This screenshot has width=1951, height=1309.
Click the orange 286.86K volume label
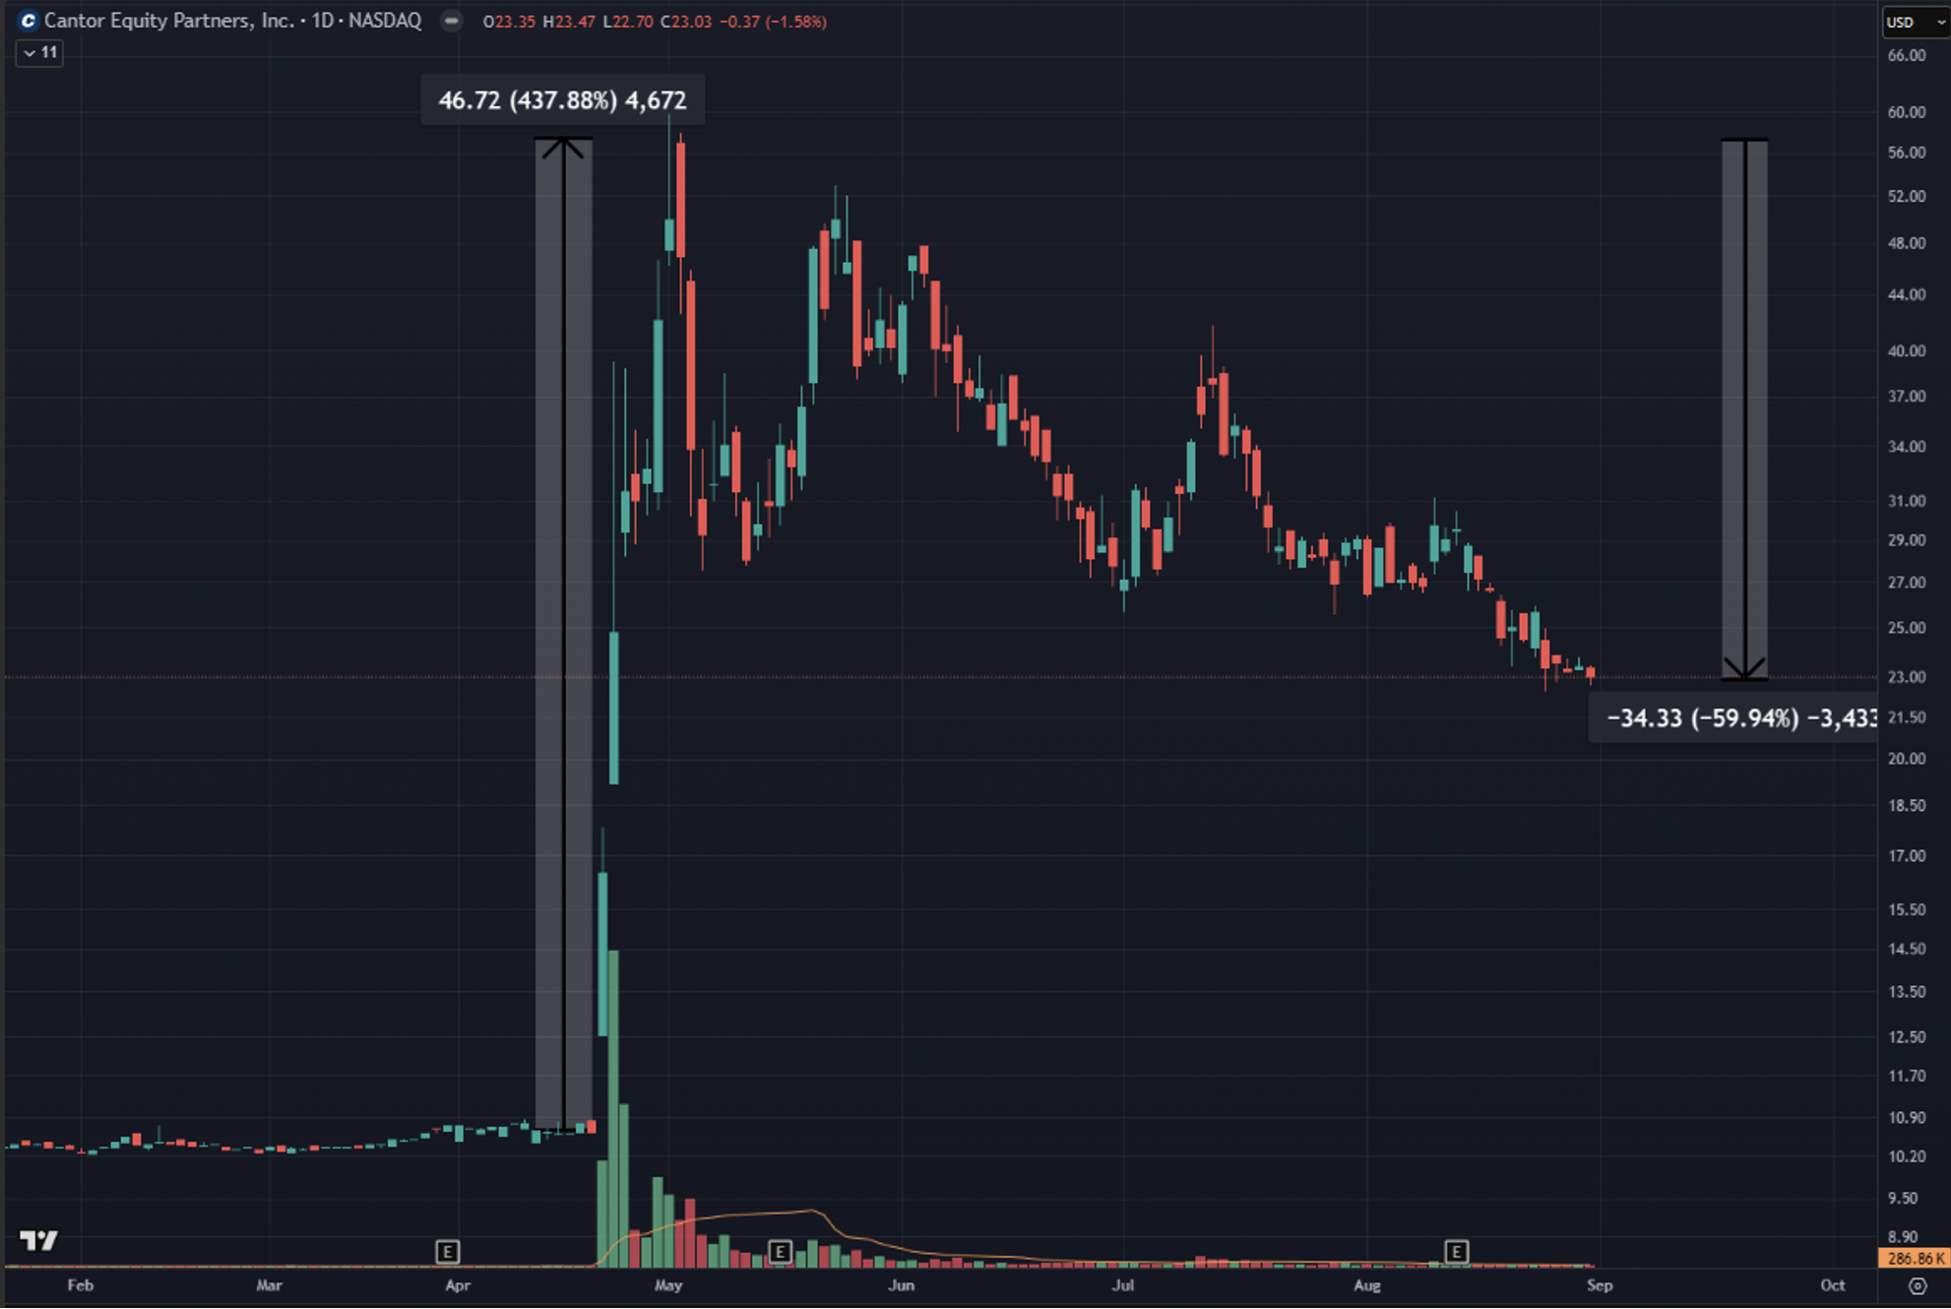coord(1915,1258)
